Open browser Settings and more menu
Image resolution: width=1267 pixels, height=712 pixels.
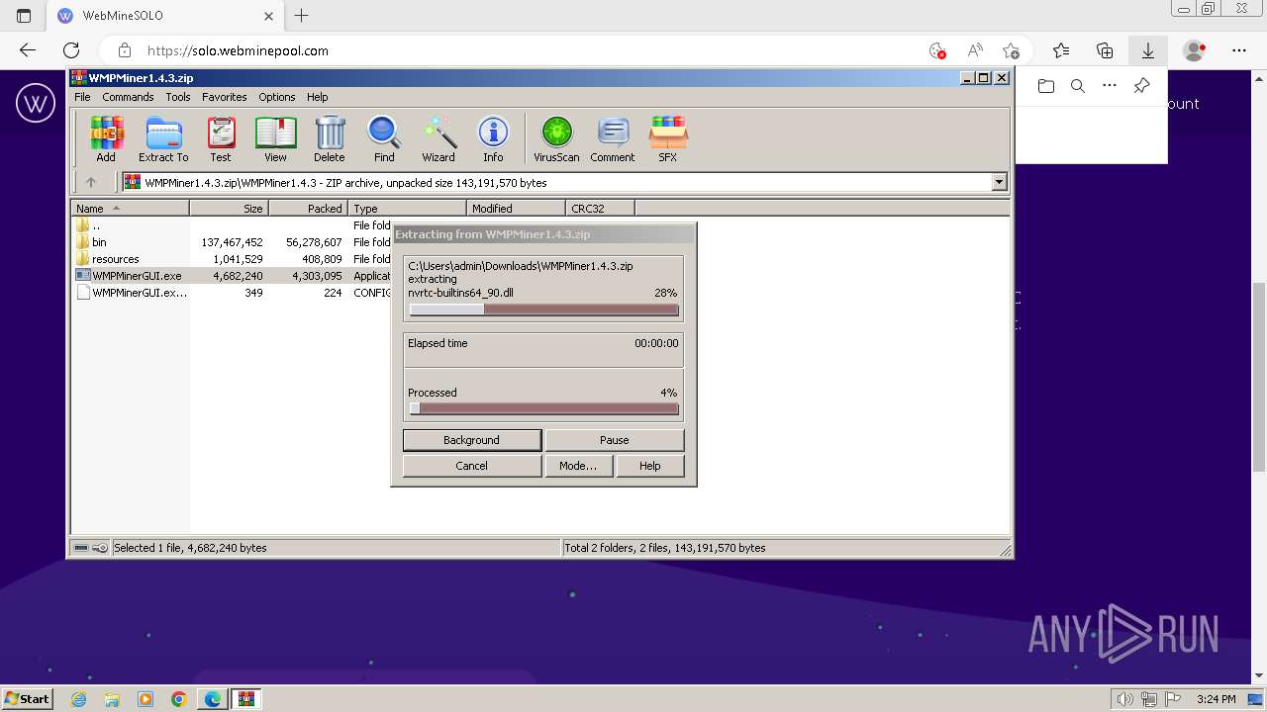click(1239, 50)
